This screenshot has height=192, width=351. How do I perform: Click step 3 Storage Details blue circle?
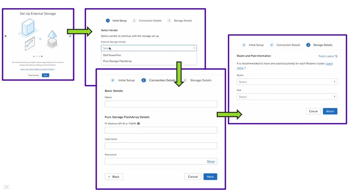point(308,45)
